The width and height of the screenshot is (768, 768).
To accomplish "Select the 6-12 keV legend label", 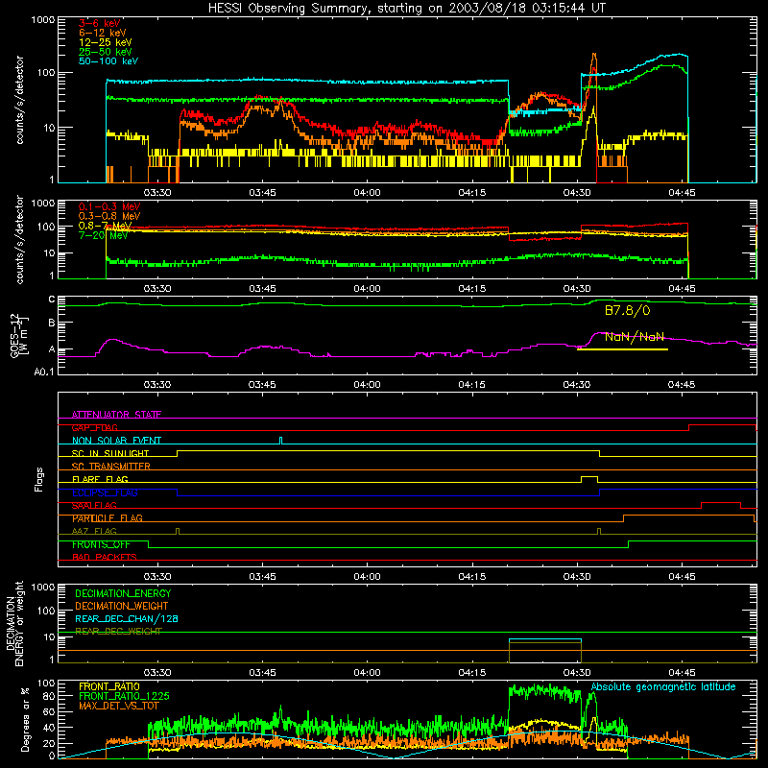I will click(103, 33).
